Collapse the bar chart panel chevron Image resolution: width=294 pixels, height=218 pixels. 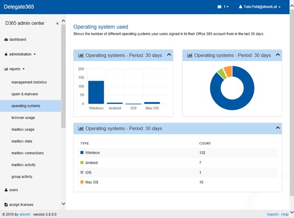point(169,55)
